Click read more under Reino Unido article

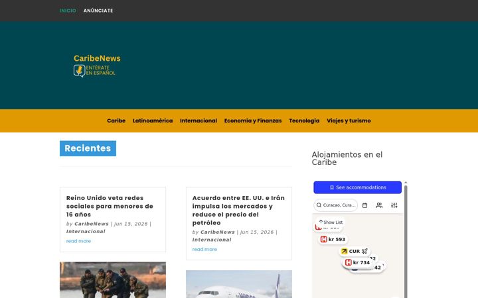click(78, 241)
